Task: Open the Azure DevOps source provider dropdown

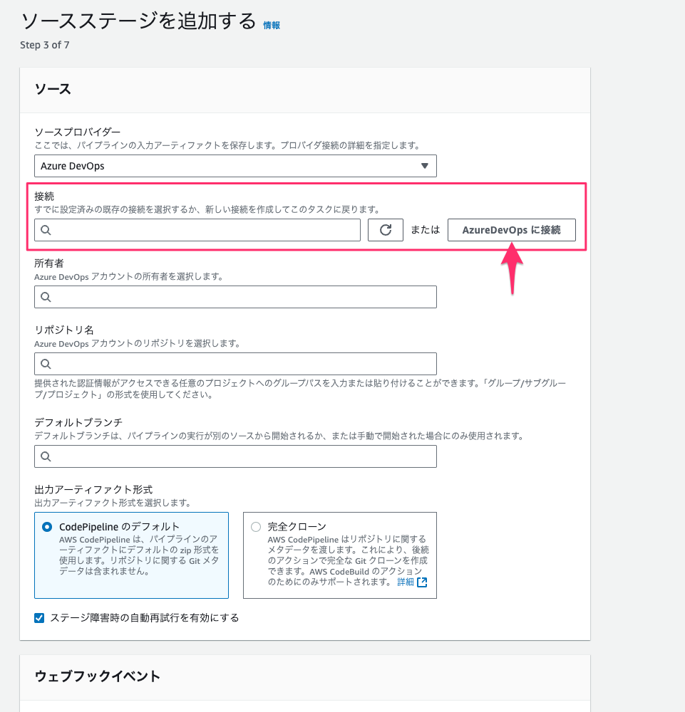Action: click(x=235, y=166)
